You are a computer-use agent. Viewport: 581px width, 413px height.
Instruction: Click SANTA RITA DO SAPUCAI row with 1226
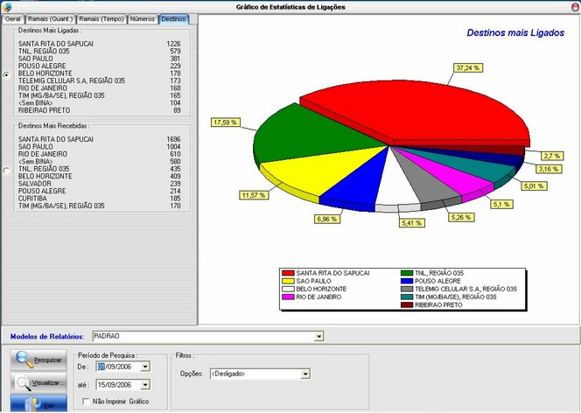click(99, 44)
